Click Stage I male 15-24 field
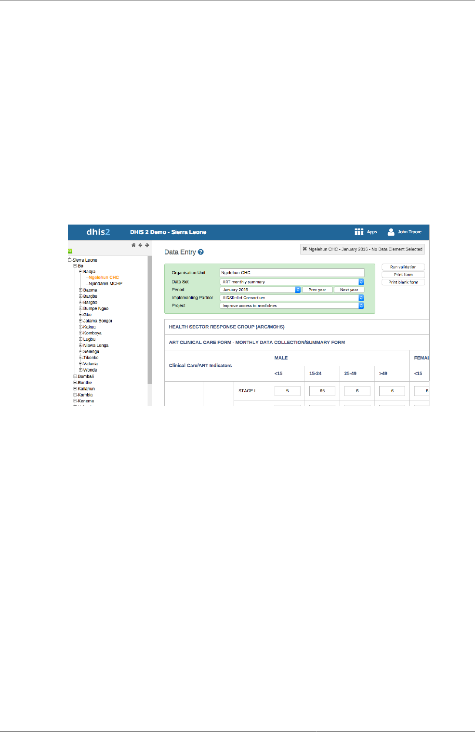The height and width of the screenshot is (732, 475). click(322, 391)
